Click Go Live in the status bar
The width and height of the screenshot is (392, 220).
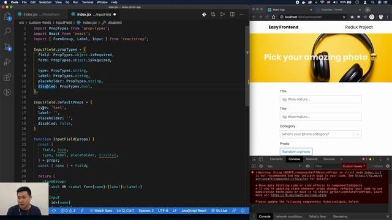tap(219, 211)
